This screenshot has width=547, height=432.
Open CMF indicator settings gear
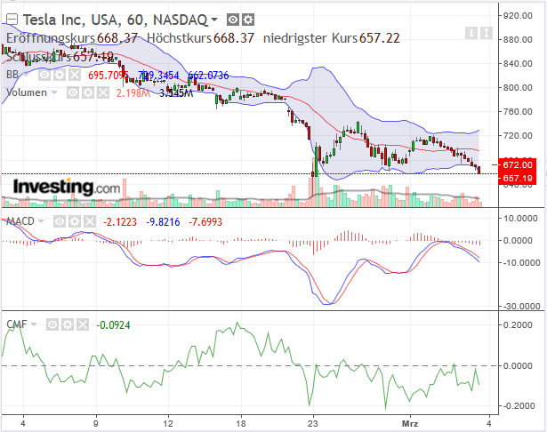68,324
